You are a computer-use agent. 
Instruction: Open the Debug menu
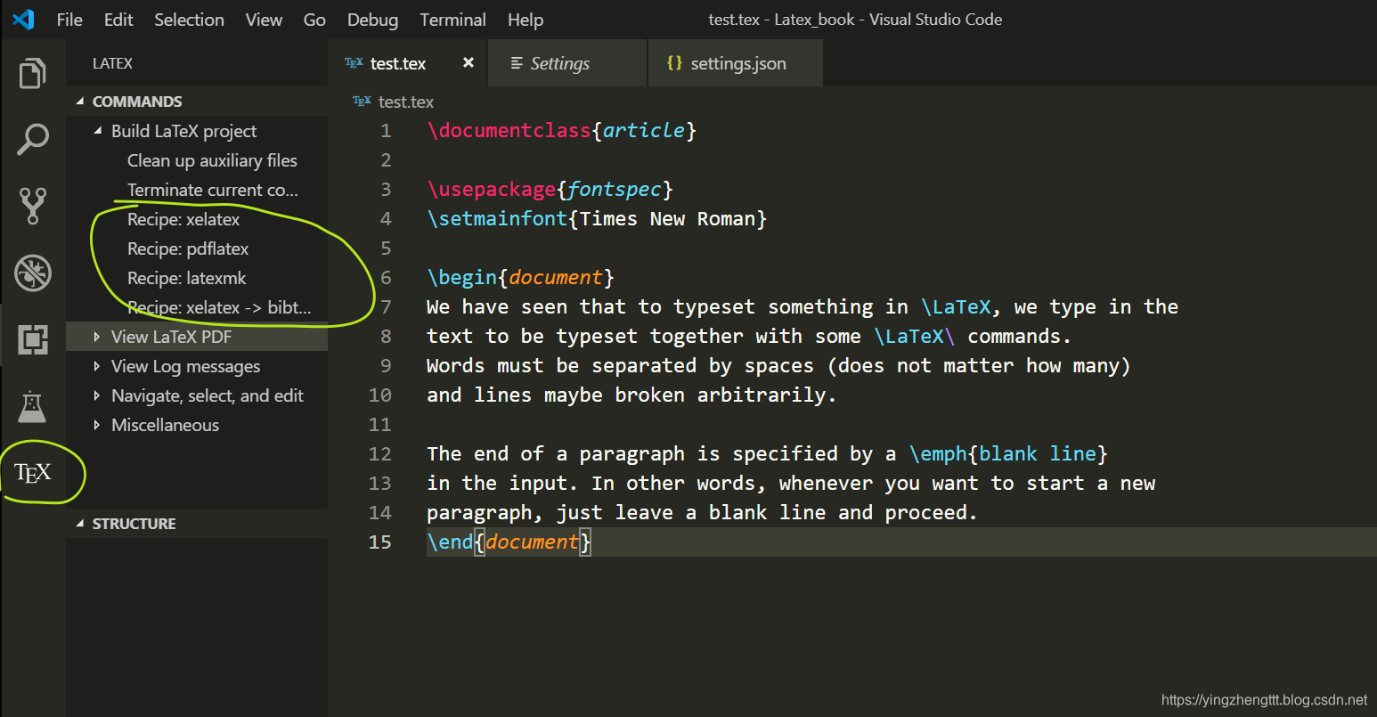tap(372, 20)
